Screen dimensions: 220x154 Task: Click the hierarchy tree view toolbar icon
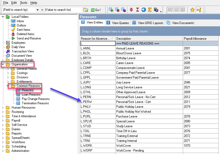[199, 10]
